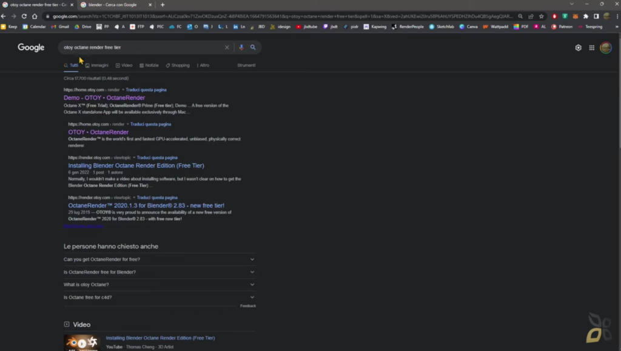This screenshot has width=621, height=351.
Task: Open options arrow for Demo - OTOY result
Action: 123,90
